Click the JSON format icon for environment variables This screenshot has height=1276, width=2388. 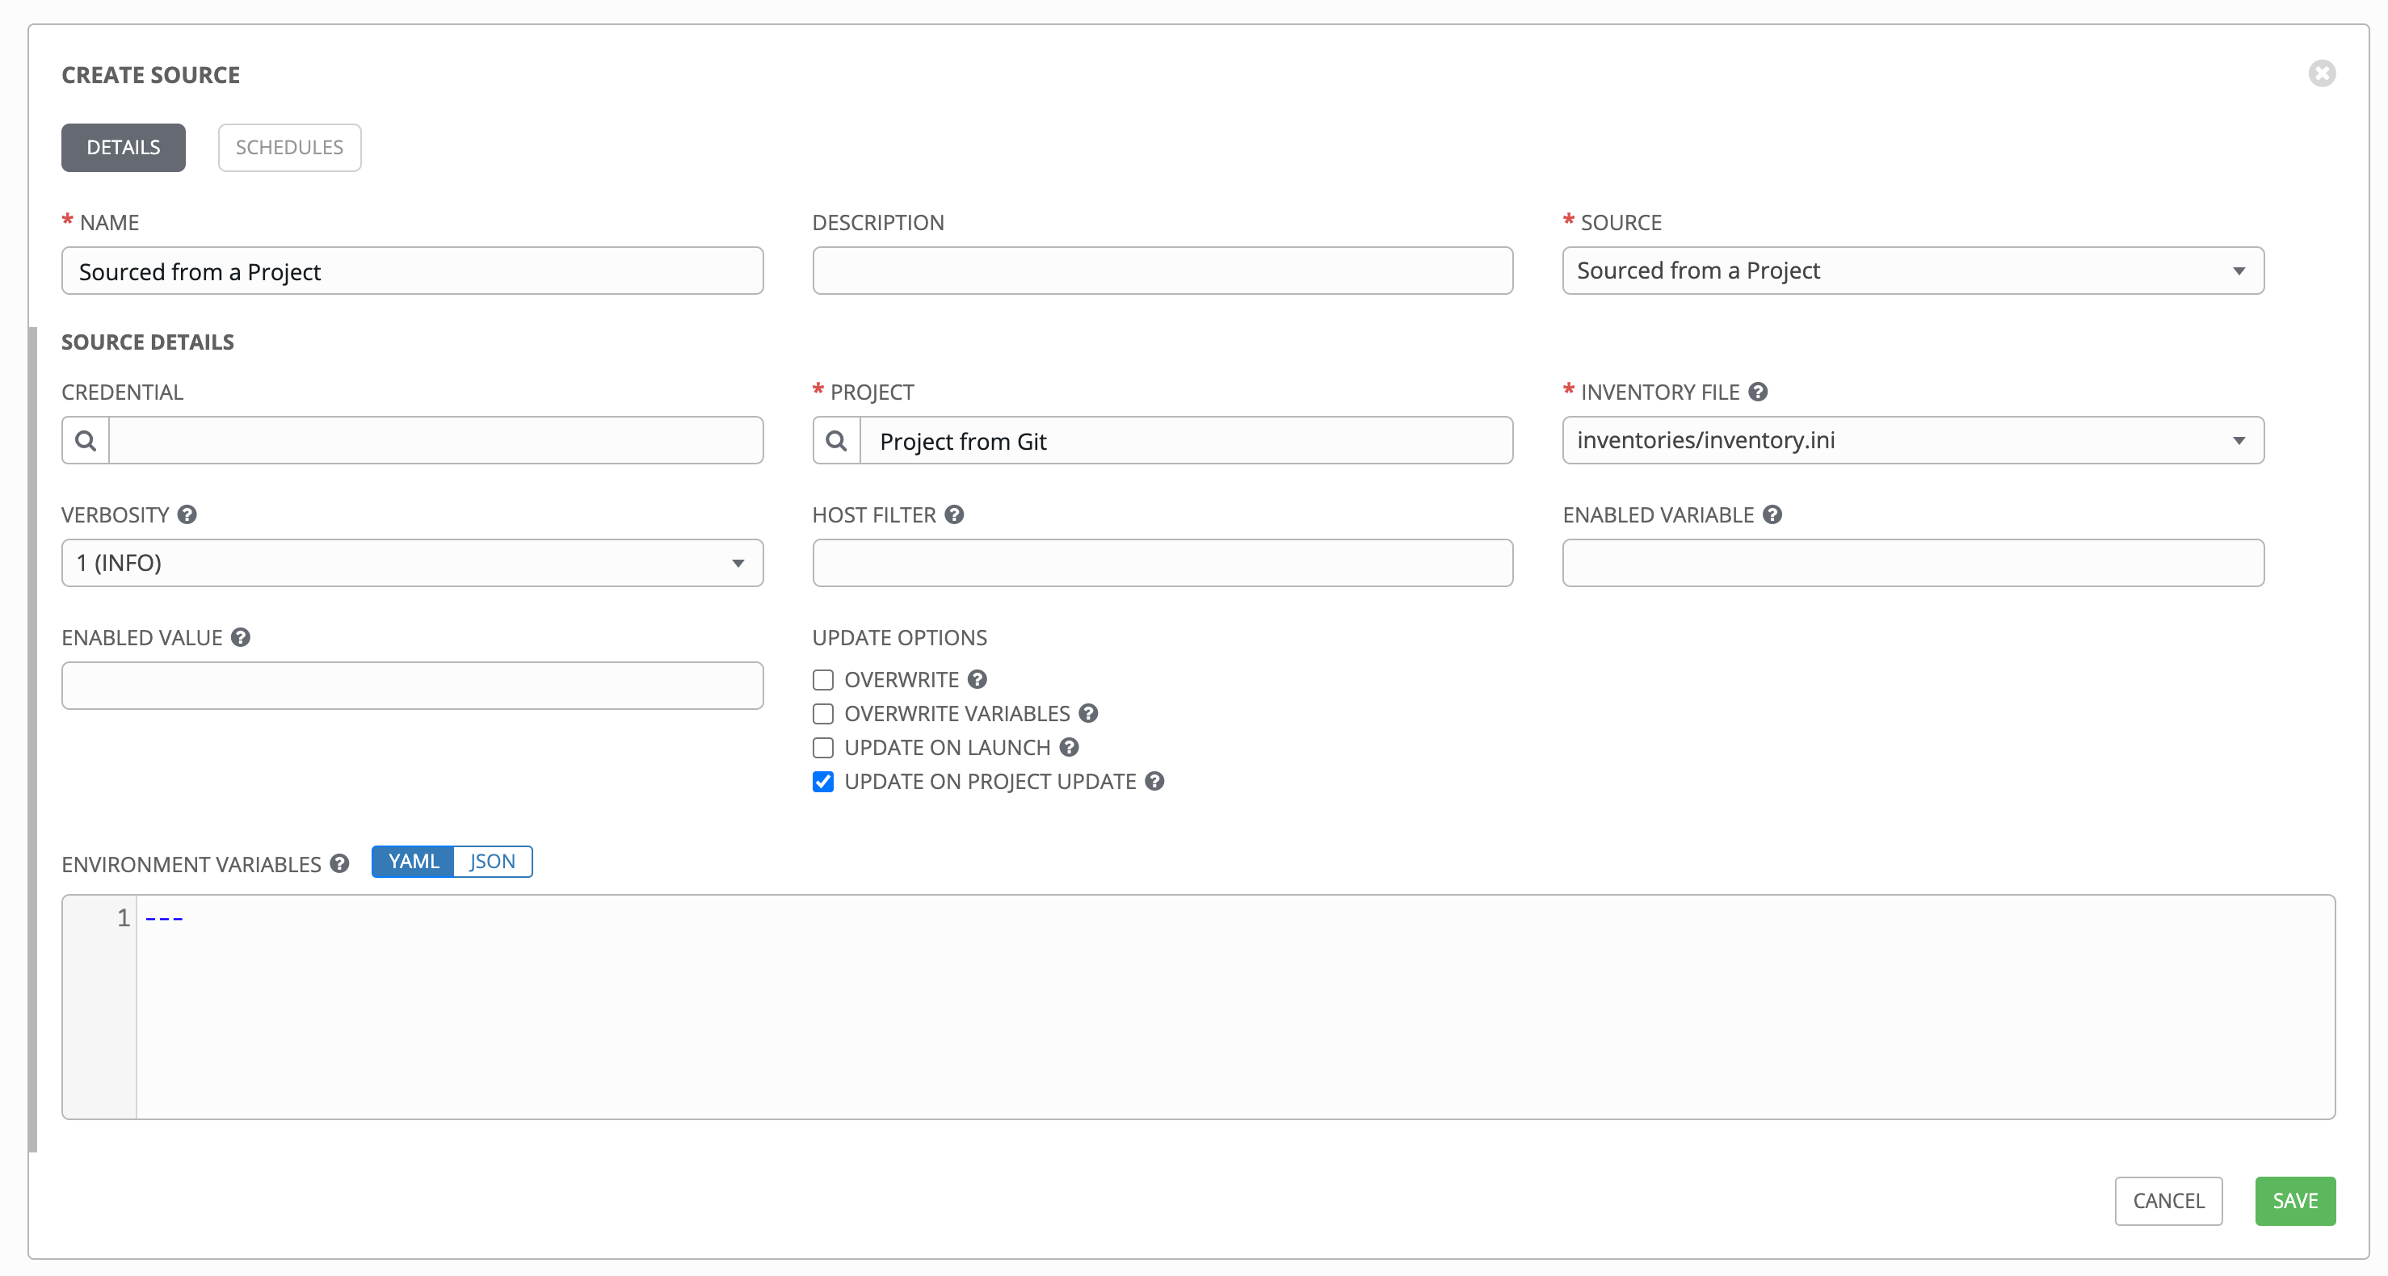(x=493, y=861)
